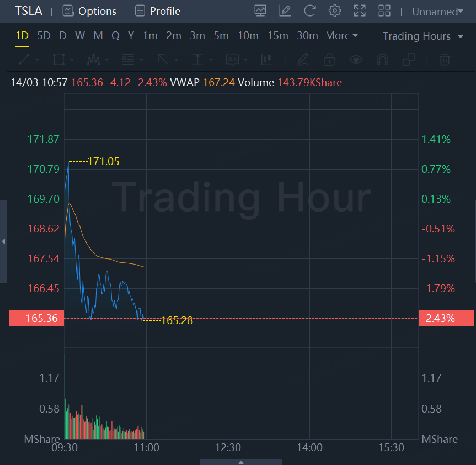Expand the wave pattern tool options arrow
The image size is (476, 465).
tap(106, 60)
